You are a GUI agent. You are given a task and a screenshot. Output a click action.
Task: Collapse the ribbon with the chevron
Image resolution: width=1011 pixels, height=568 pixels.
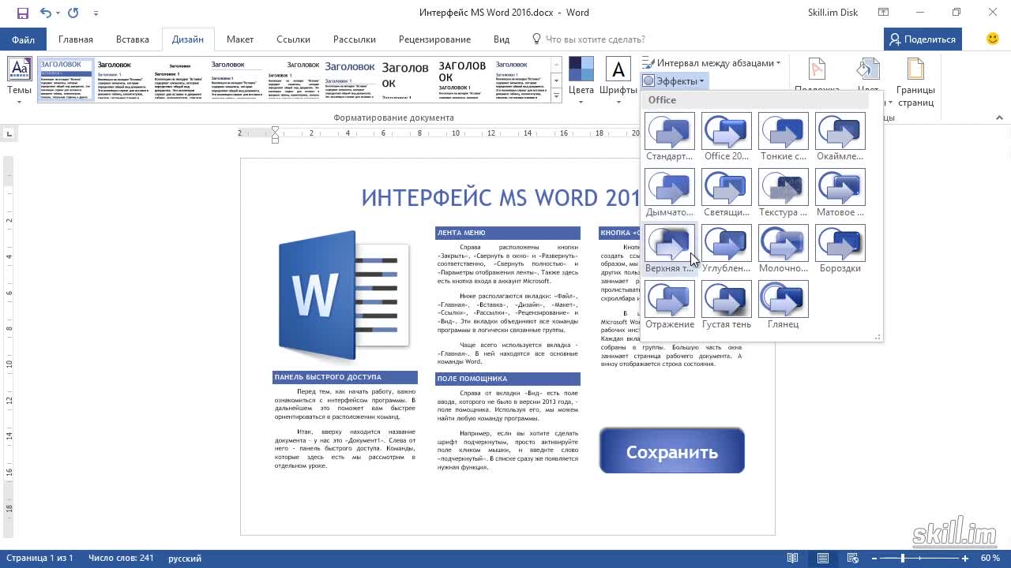tap(999, 118)
